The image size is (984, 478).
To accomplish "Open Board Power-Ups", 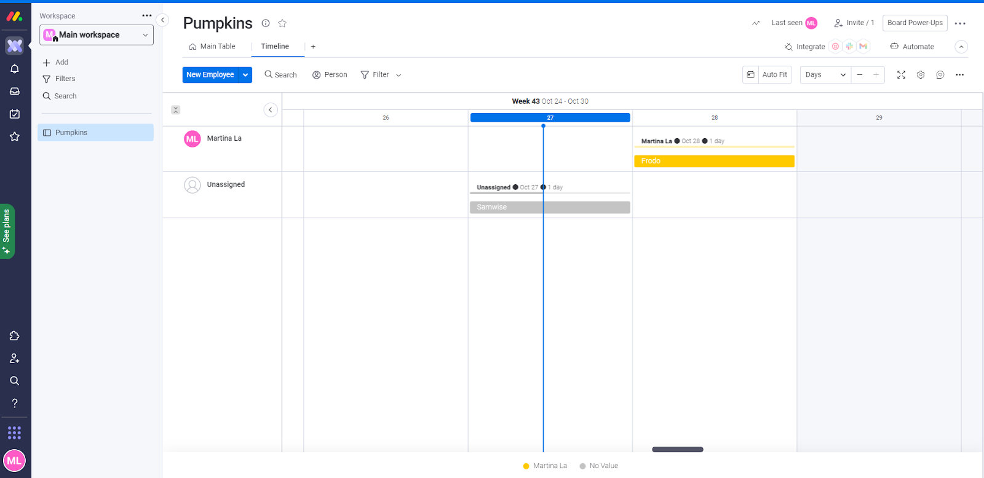I will [915, 23].
